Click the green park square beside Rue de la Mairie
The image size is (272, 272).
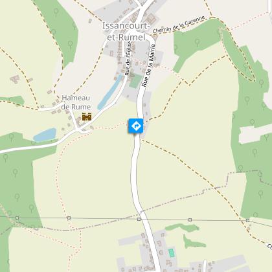pyautogui.click(x=136, y=81)
